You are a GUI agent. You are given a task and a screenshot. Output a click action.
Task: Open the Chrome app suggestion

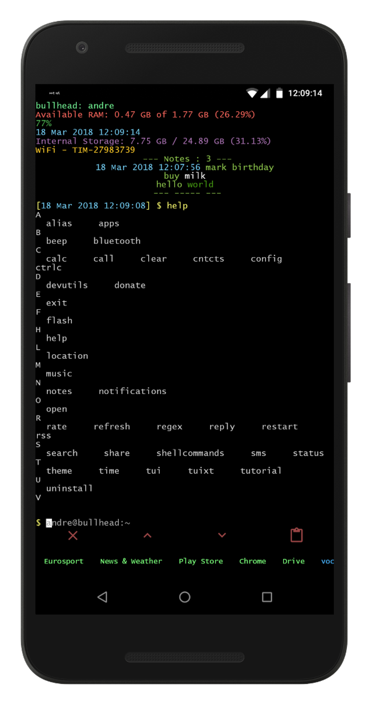point(252,561)
